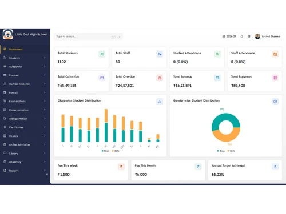Click the Total Overdue warning icon
Viewport: 286px width, 214px height.
[160, 78]
